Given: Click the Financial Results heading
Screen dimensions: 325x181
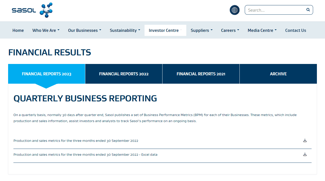Looking at the screenshot, I should pos(50,52).
